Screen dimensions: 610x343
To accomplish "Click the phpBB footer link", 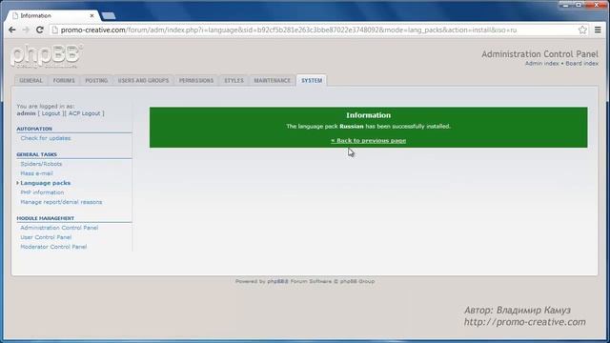I will pos(277,281).
